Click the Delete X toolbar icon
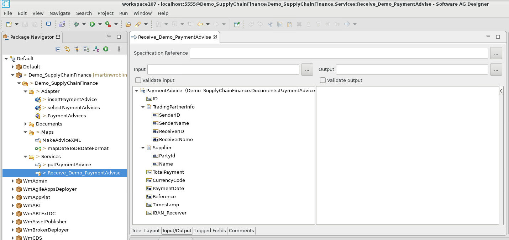The height and width of the screenshot is (240, 509). pos(299,24)
